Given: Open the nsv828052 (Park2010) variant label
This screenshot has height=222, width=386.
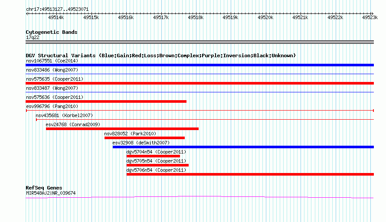Looking at the screenshot, I should (x=130, y=134).
